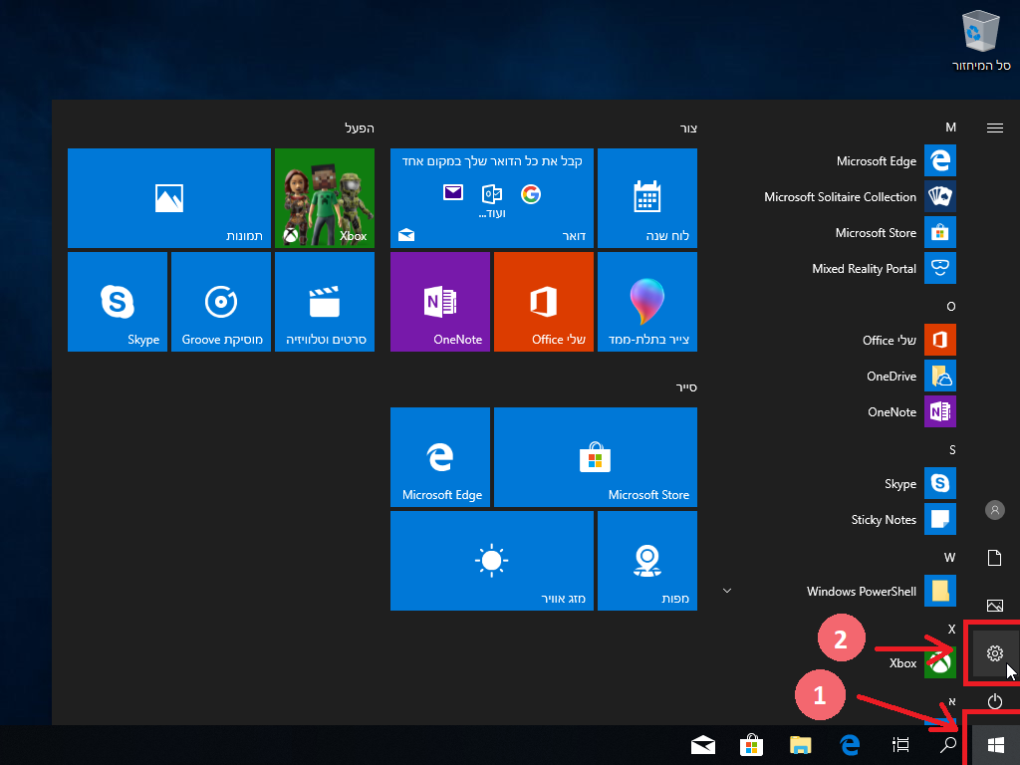Click the Windows Start button

pyautogui.click(x=995, y=745)
